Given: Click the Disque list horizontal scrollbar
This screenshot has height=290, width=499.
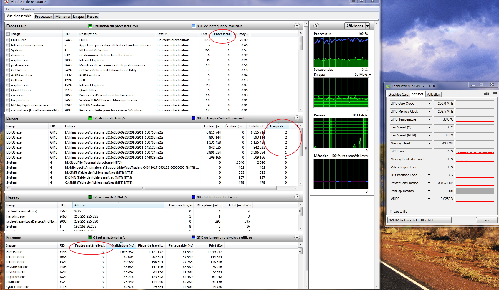Looking at the screenshot, I should tap(143, 188).
